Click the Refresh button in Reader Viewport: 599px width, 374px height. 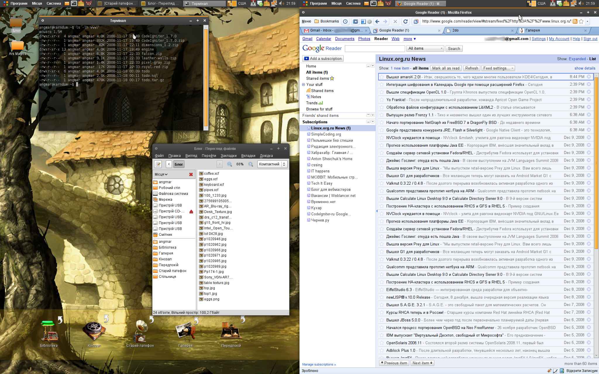coord(471,68)
